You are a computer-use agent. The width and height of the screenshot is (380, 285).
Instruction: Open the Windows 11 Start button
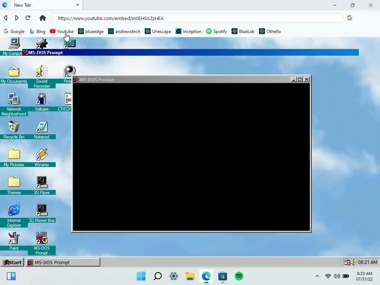(141, 276)
